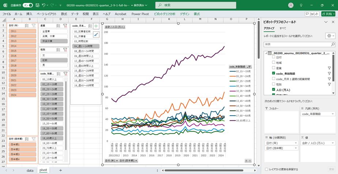Image resolution: width=338 pixels, height=174 pixels.
Task: Toggle the AutoSave switch
Action: (x=27, y=5)
